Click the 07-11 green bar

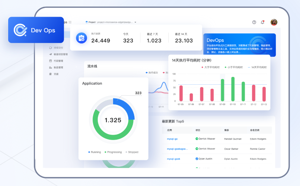pyautogui.click(x=243, y=91)
